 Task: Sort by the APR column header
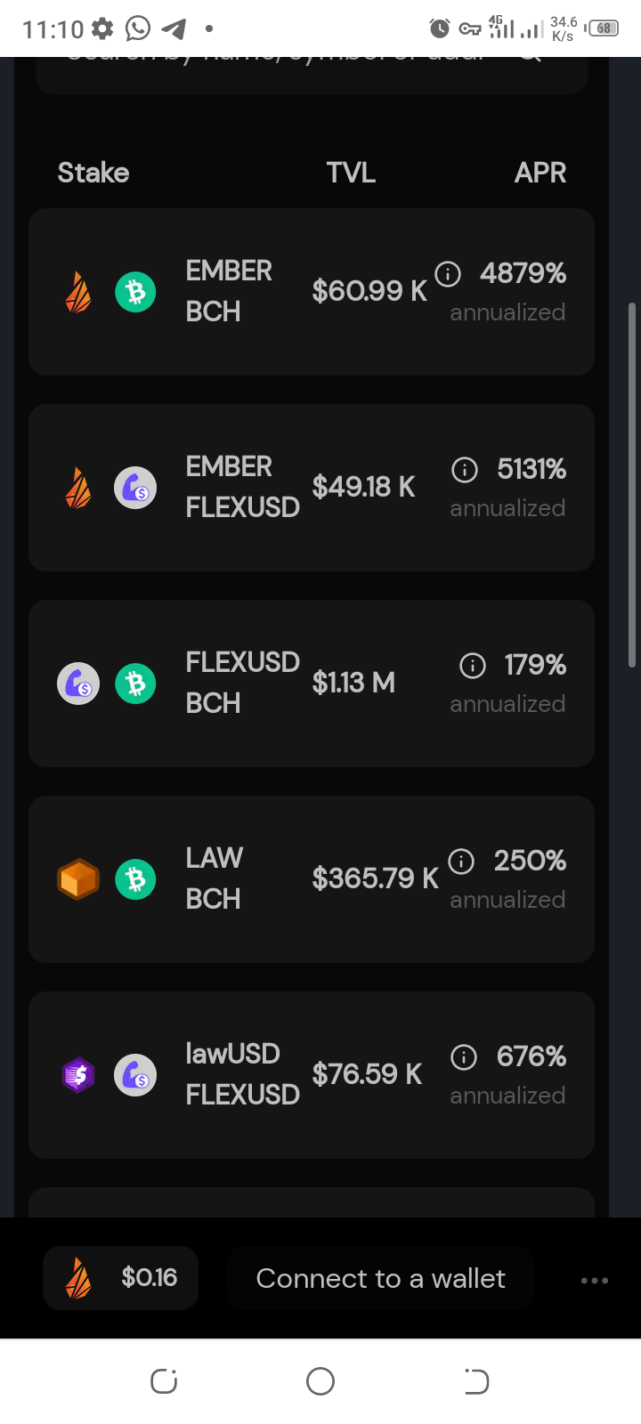point(540,173)
